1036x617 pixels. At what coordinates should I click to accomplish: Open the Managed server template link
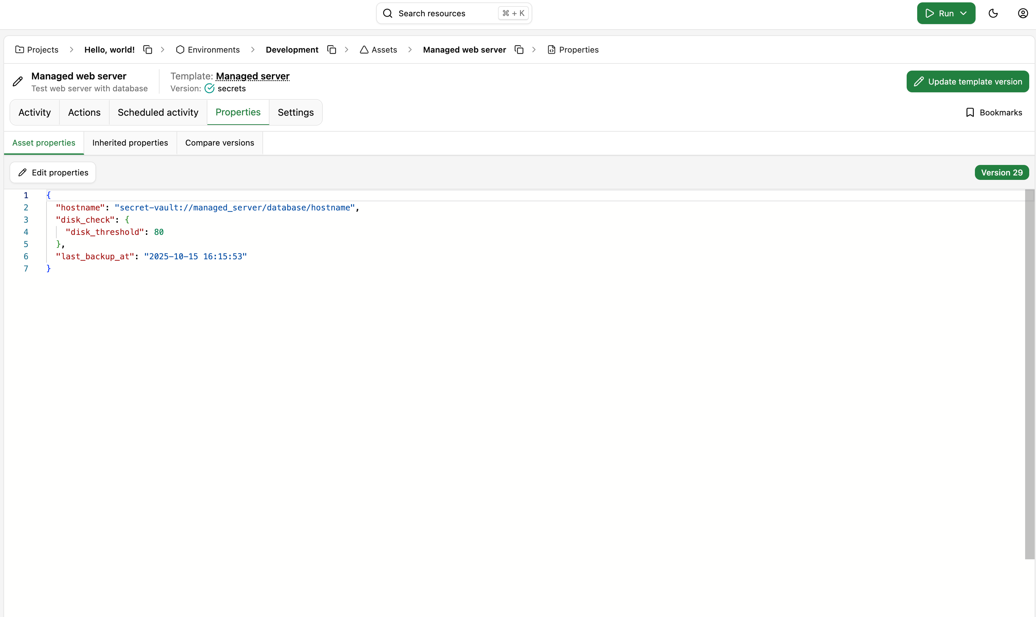[x=253, y=76]
